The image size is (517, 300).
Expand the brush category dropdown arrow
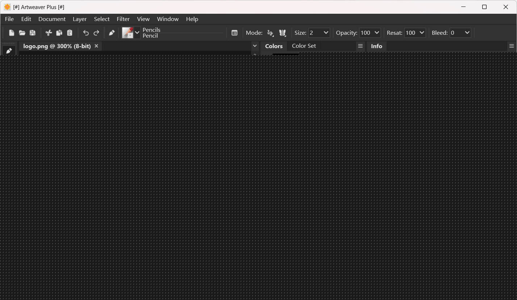[x=137, y=33]
